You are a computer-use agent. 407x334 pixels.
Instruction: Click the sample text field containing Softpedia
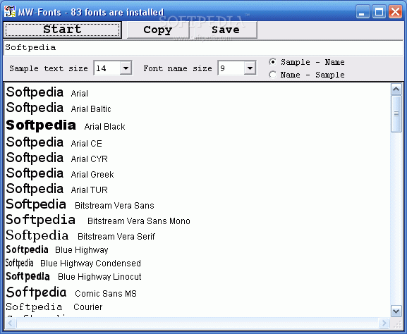point(203,47)
